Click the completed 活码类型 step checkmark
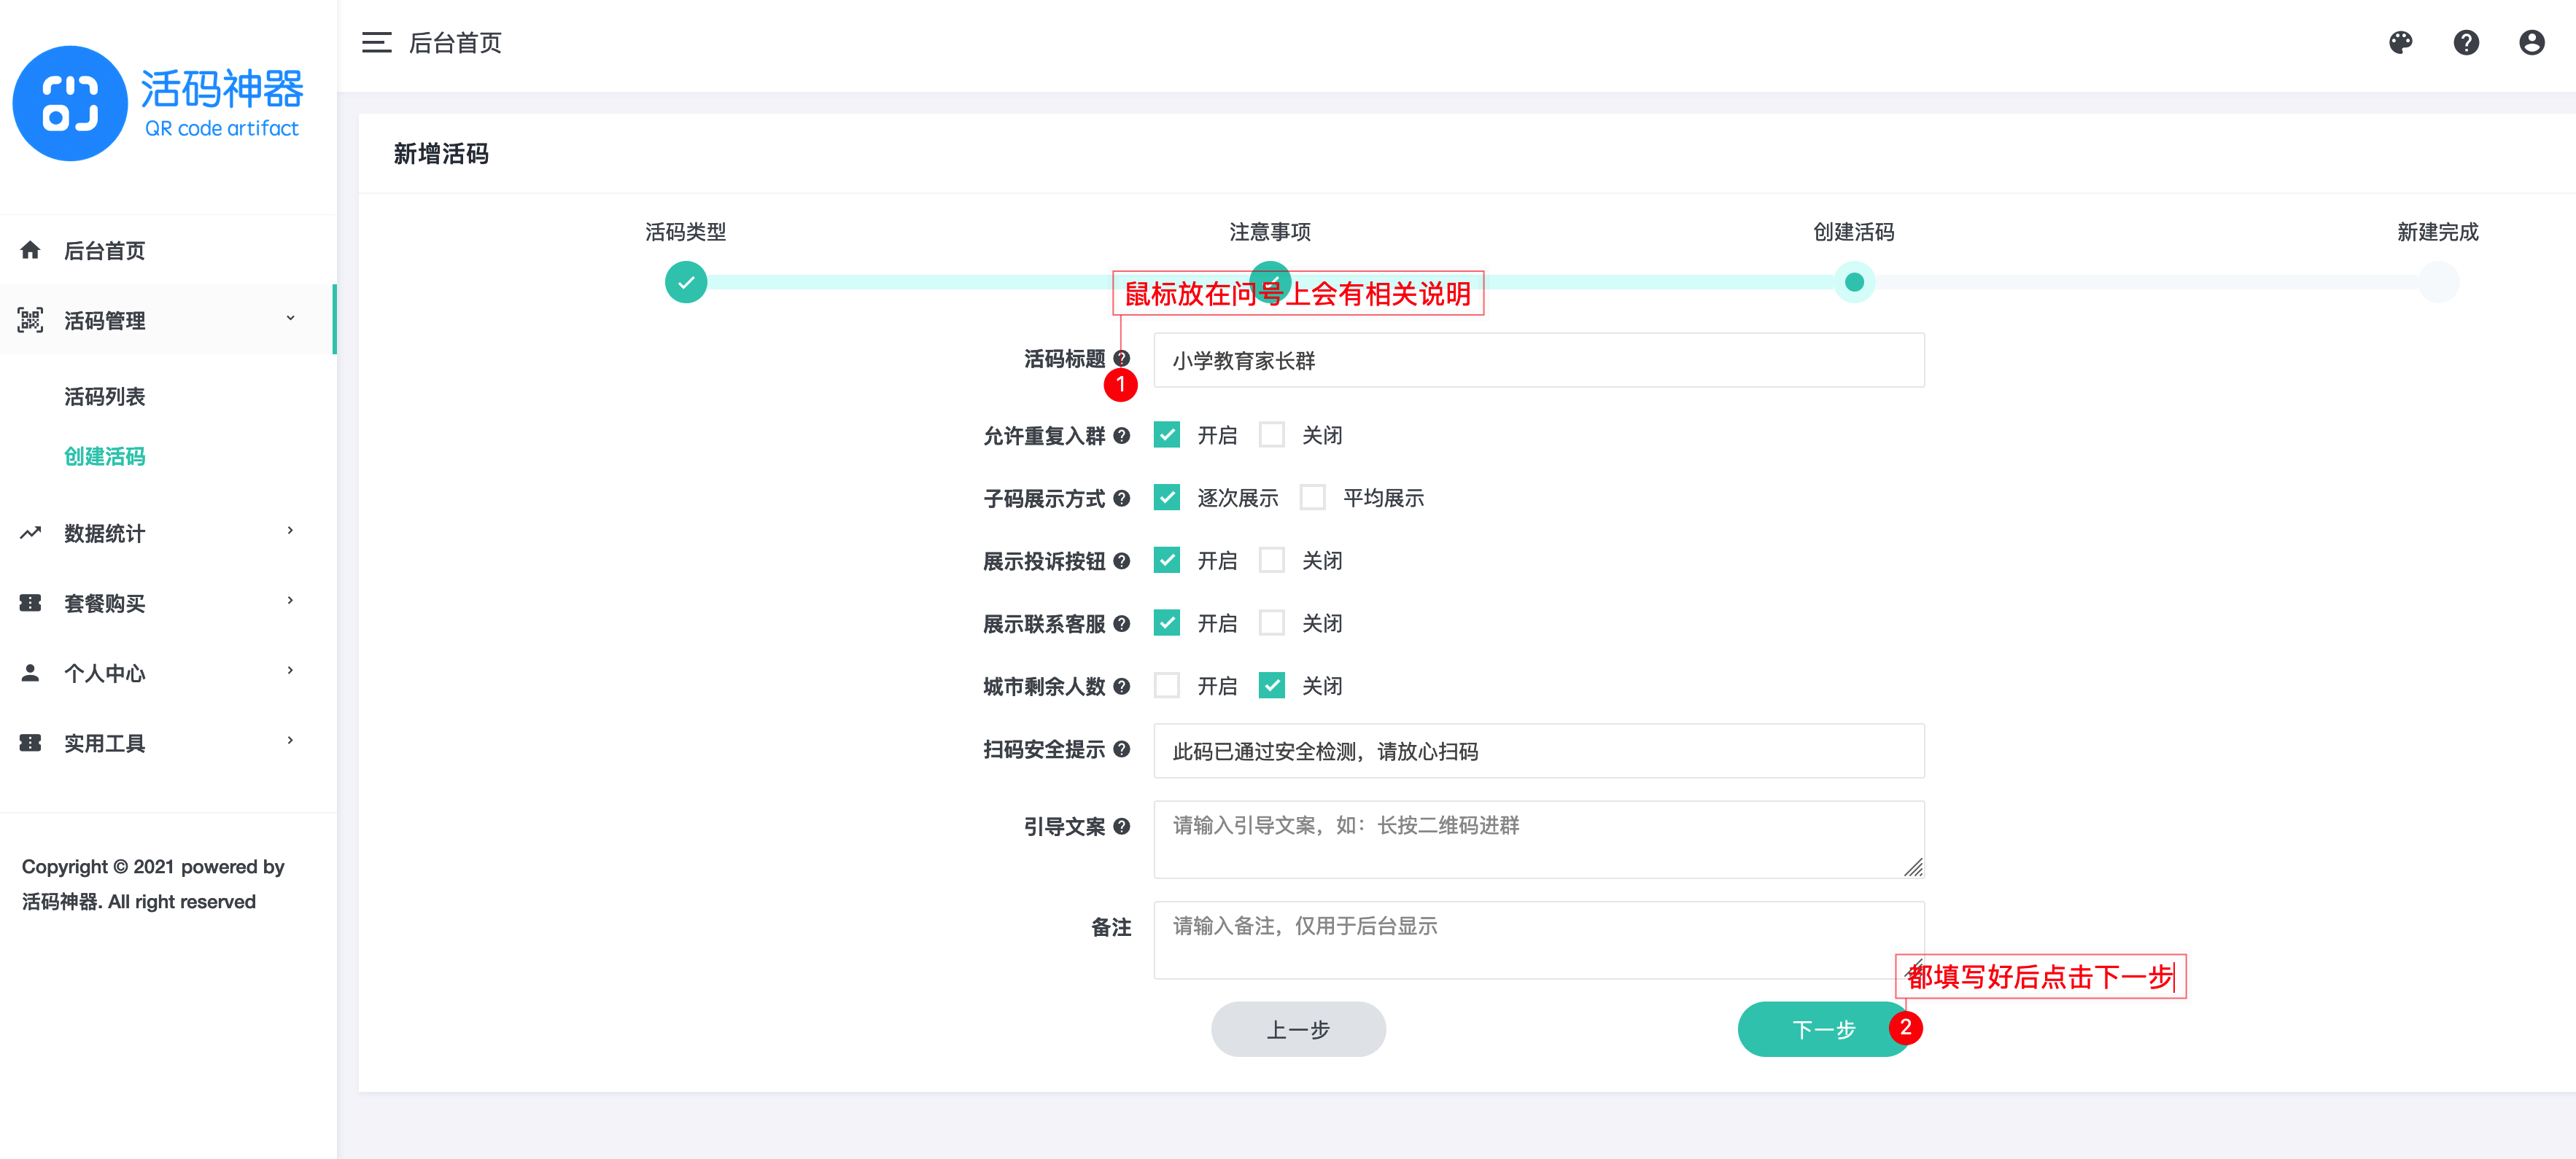Image resolution: width=2576 pixels, height=1159 pixels. (686, 282)
